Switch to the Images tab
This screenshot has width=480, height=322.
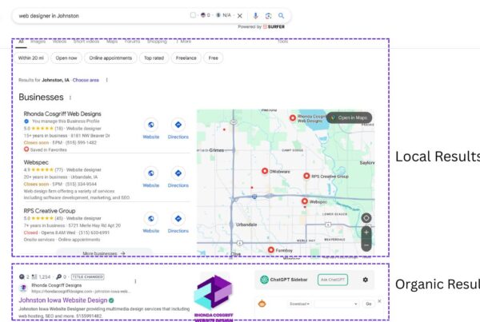38,41
